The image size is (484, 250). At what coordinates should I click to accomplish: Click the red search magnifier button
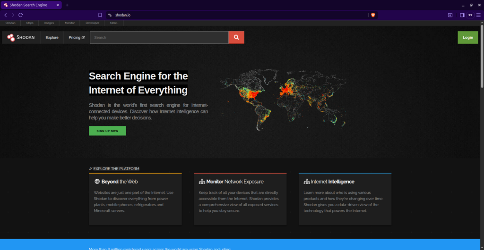[x=236, y=37]
